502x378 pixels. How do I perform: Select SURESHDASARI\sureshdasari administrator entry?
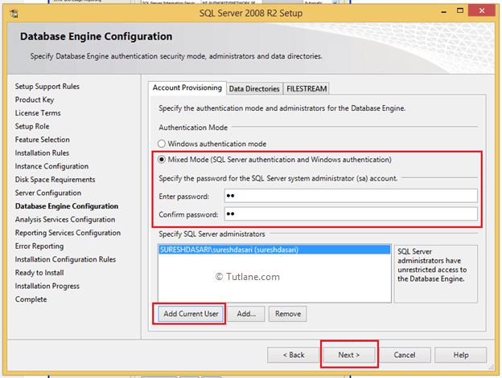(x=274, y=250)
